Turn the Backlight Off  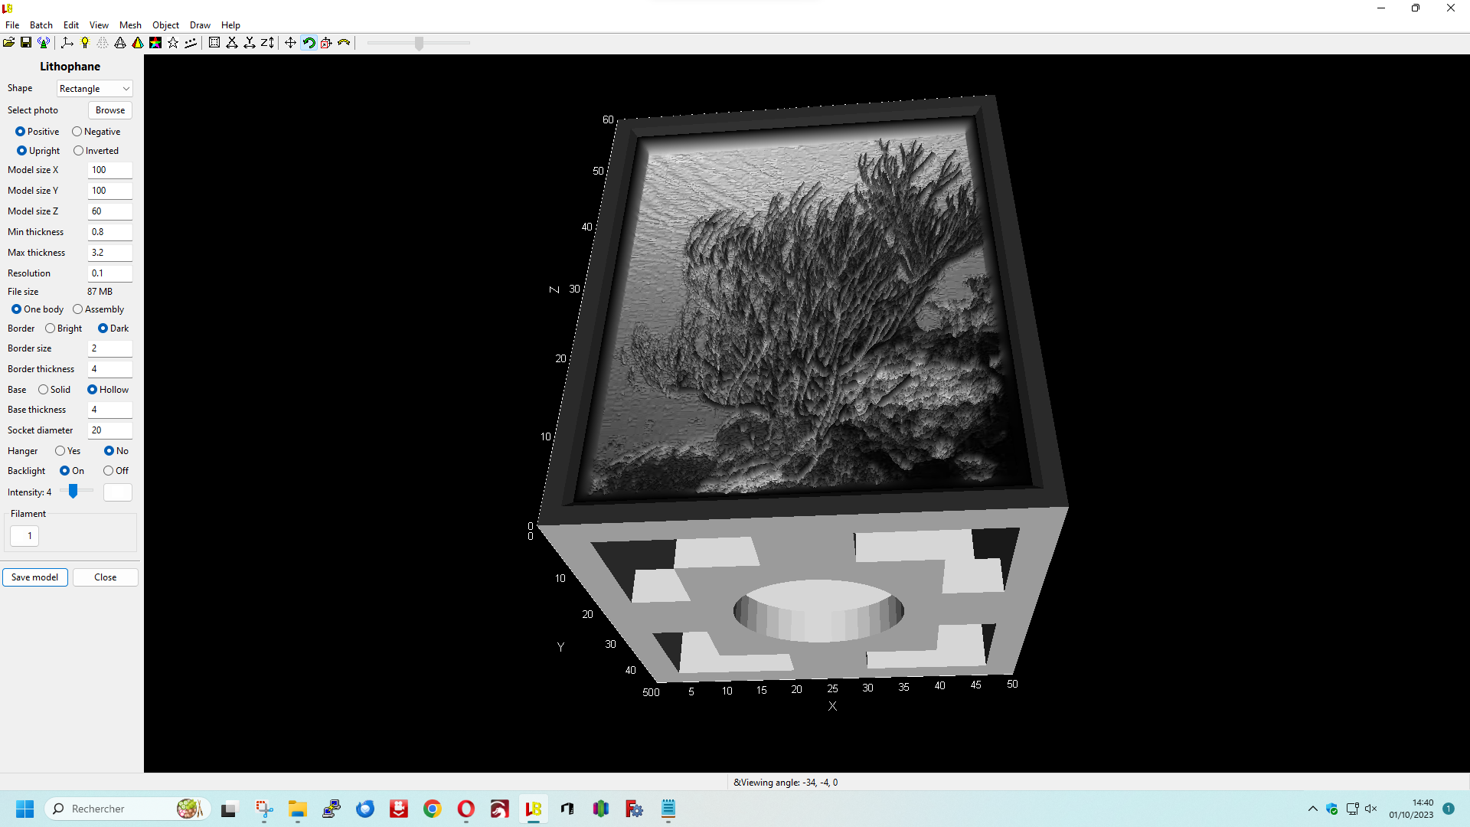click(109, 471)
